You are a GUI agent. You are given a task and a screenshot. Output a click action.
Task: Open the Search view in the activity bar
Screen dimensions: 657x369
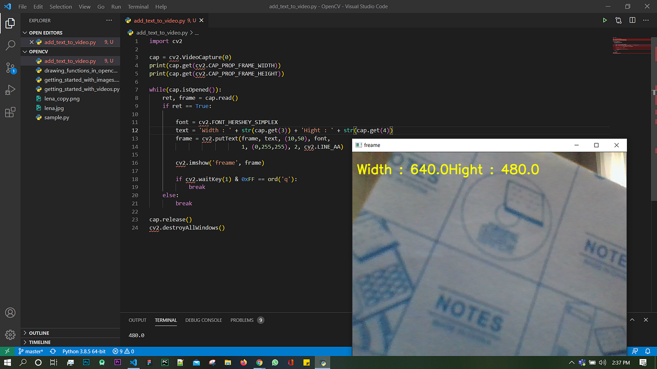[10, 45]
